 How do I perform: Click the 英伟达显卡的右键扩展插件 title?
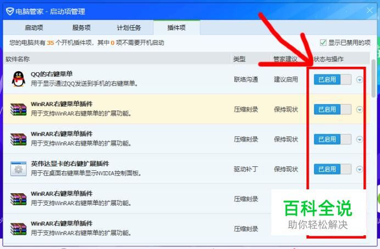click(70, 164)
